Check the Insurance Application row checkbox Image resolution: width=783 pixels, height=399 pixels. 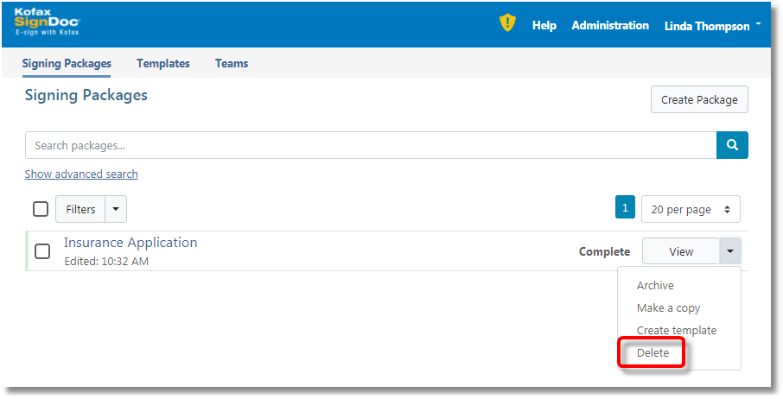click(42, 251)
